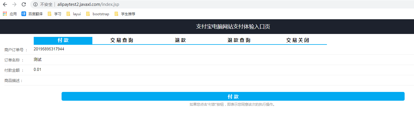Click the agreement note below the 付款 button
The width and height of the screenshot is (414, 137).
tap(232, 104)
